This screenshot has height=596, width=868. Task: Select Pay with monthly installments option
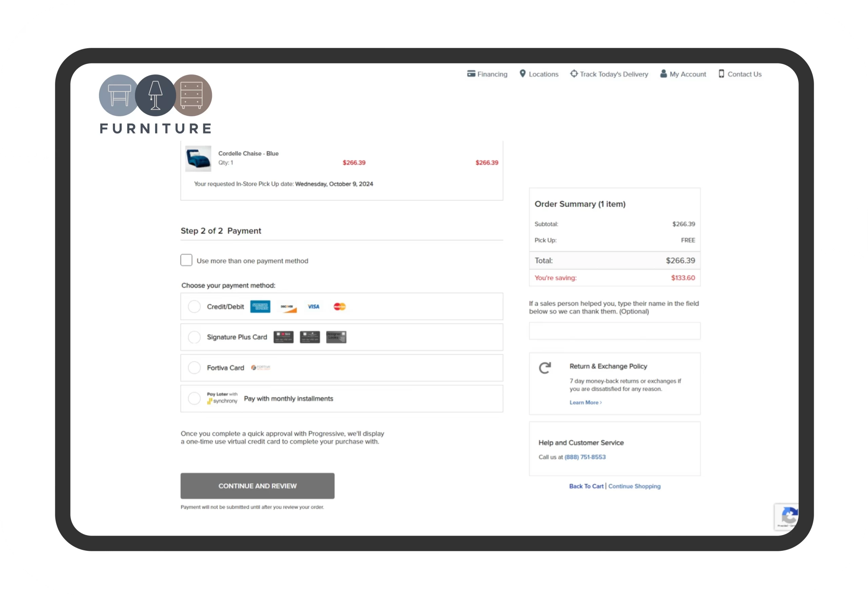(195, 398)
